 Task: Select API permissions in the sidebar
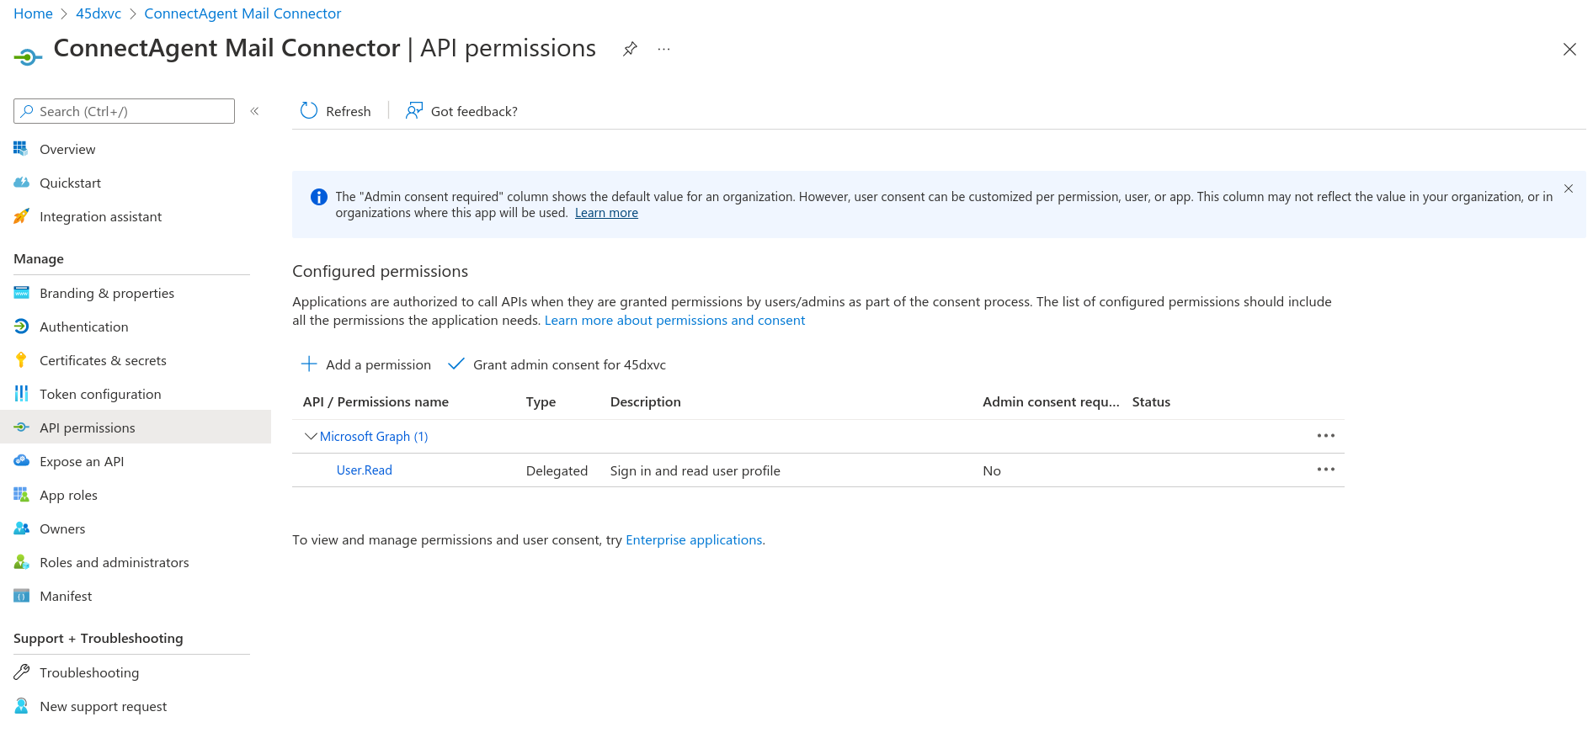[136, 427]
